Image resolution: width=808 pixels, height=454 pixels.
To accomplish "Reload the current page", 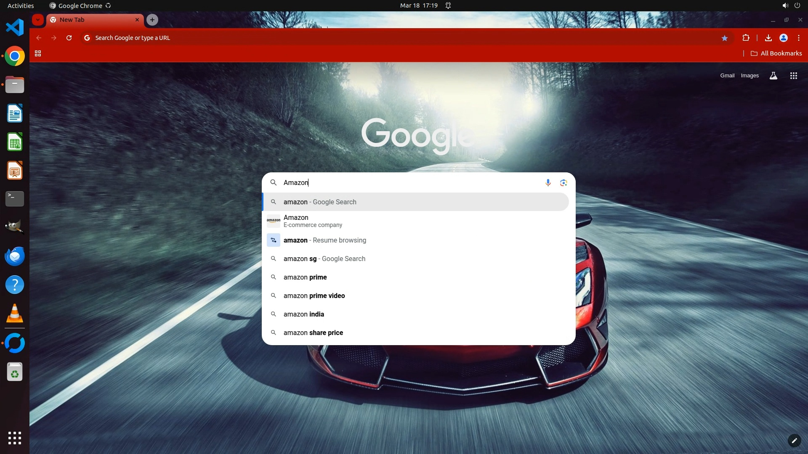I will click(69, 38).
